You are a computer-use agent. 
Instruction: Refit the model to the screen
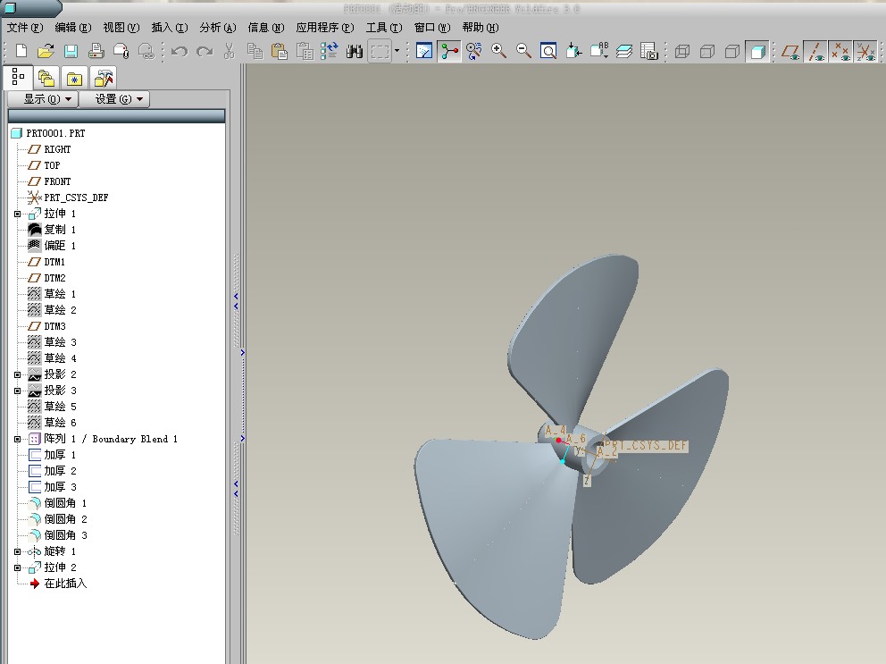[x=548, y=51]
